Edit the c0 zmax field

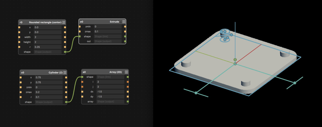49,92
